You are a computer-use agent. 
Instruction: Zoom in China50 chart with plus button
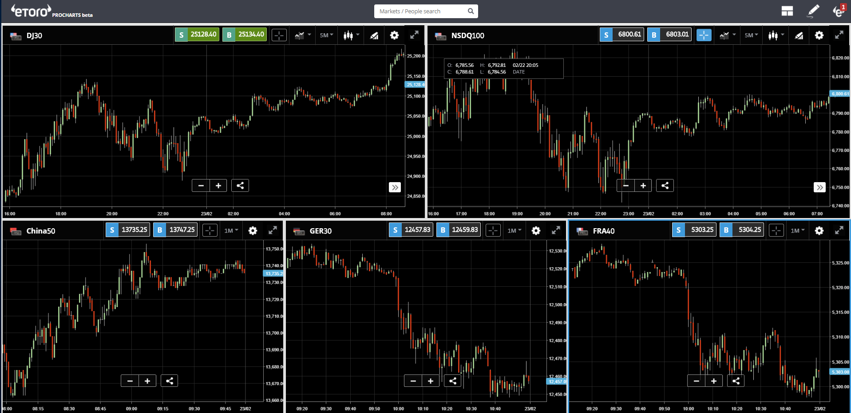coord(147,381)
